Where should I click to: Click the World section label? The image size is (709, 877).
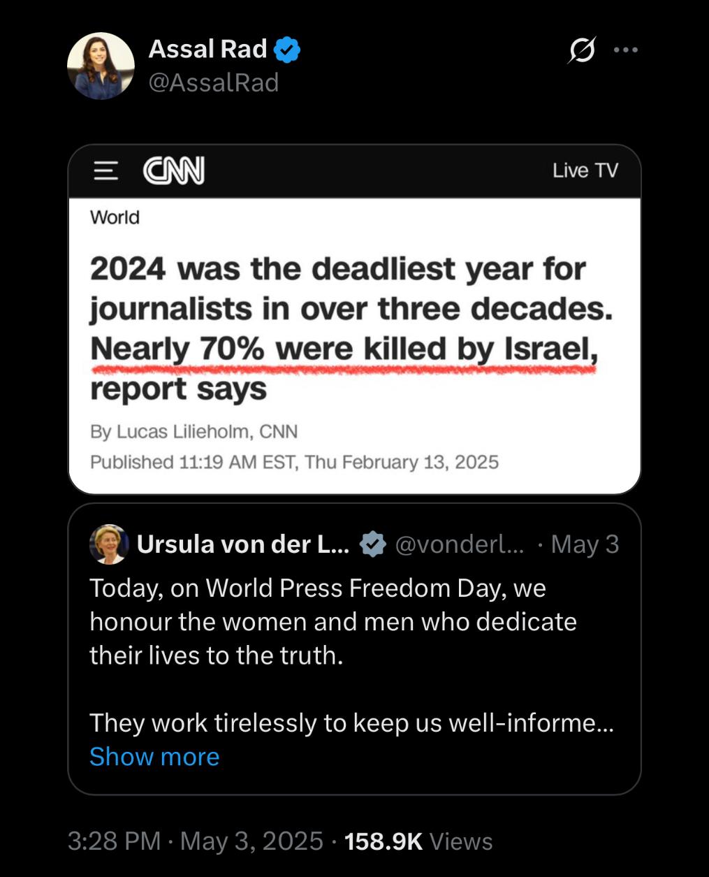[x=115, y=217]
